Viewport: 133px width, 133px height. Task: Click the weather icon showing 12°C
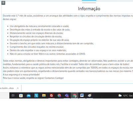click(120, 95)
